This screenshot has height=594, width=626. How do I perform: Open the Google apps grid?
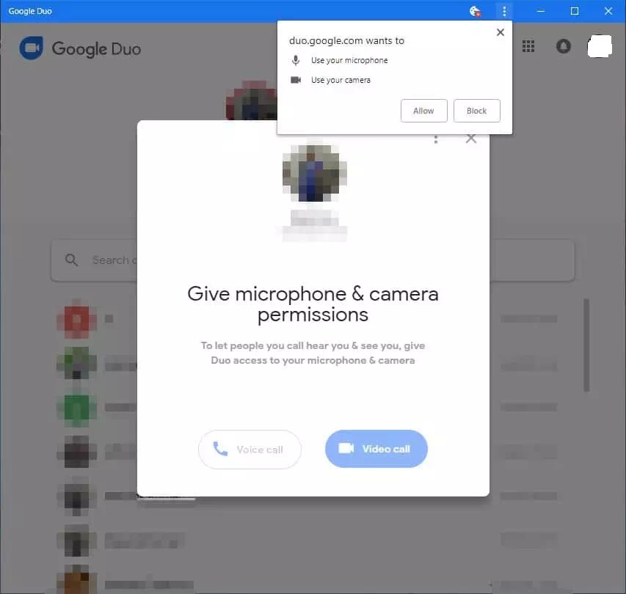point(528,46)
